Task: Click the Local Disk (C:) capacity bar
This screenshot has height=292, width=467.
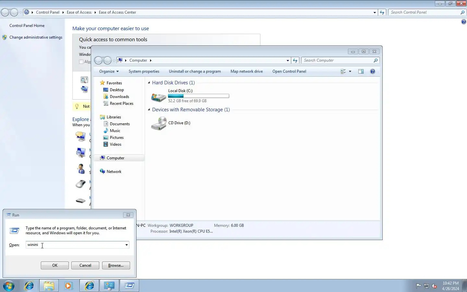Action: [x=198, y=96]
